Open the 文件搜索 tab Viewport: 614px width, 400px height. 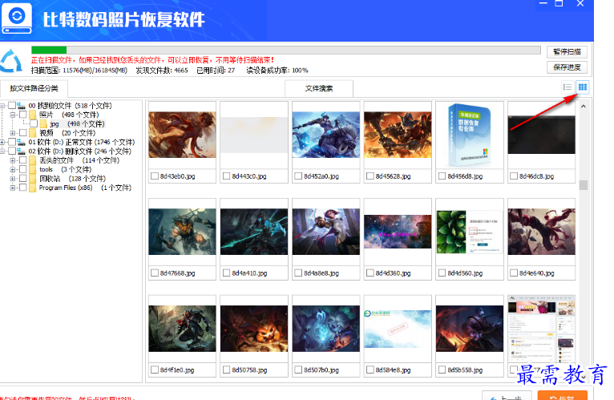[x=319, y=88]
